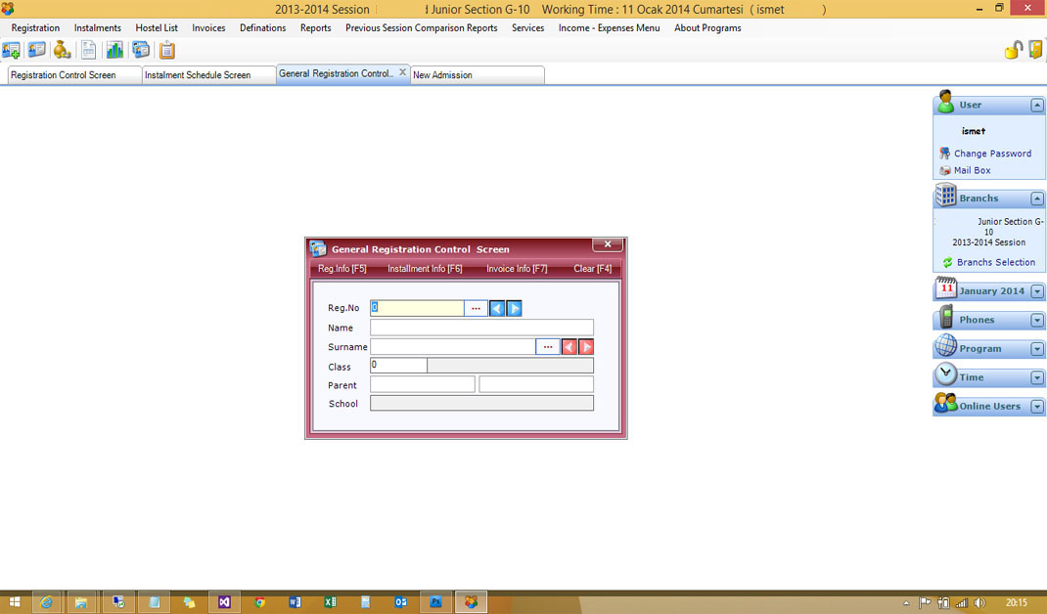The image size is (1047, 614).
Task: Expand the January 2014 calendar panel
Action: 1037,291
